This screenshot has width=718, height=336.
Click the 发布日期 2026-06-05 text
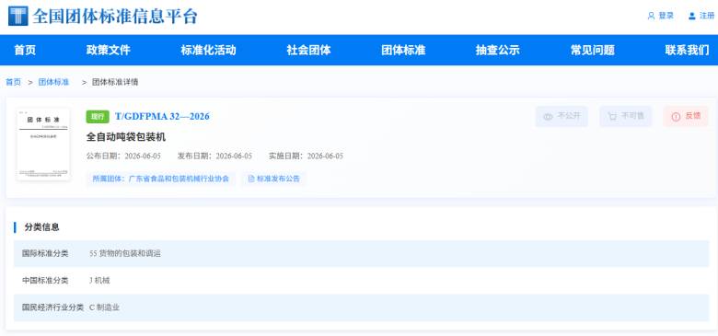[214, 156]
